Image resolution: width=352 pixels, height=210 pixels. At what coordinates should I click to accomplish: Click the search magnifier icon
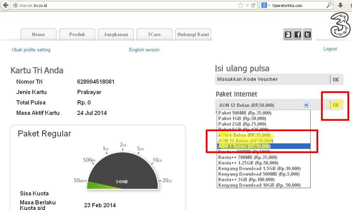pyautogui.click(x=329, y=5)
